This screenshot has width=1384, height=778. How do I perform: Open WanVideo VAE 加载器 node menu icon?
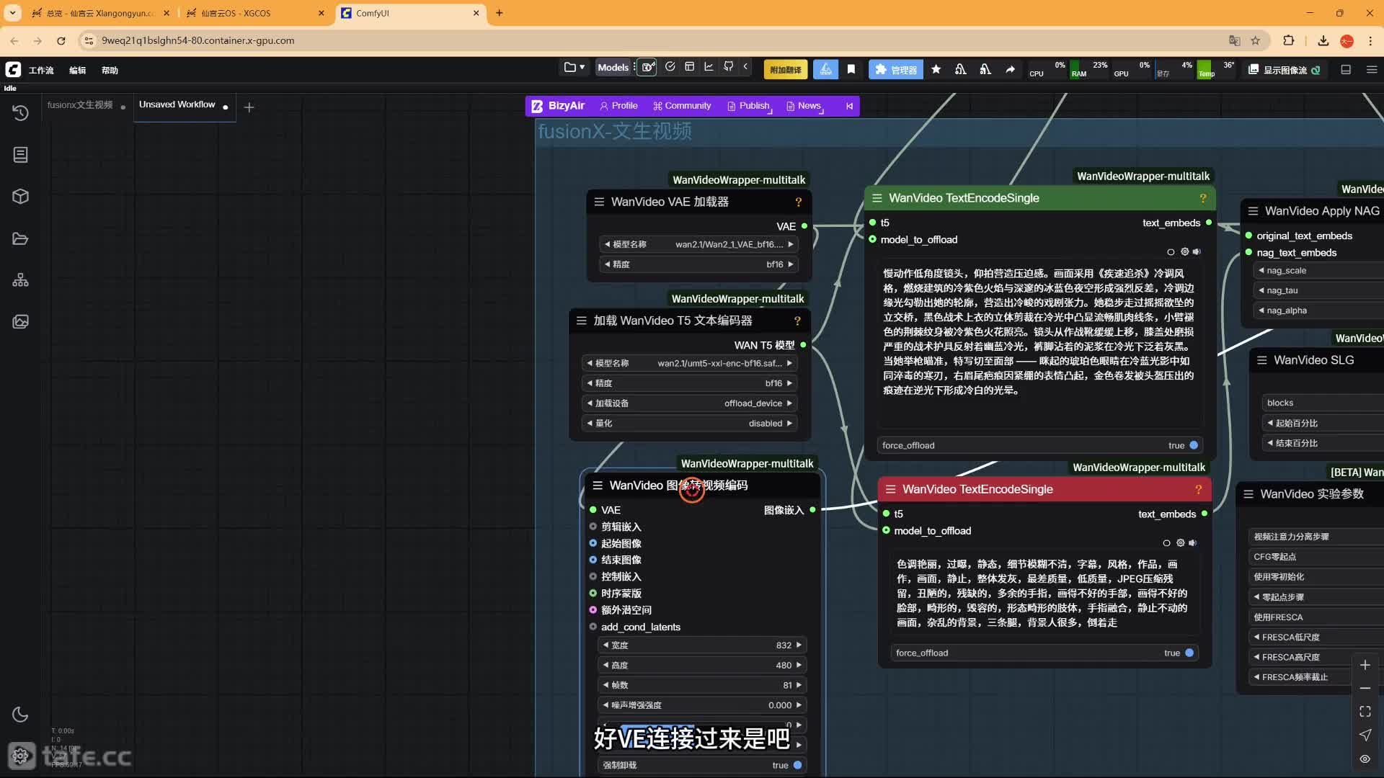(x=599, y=202)
